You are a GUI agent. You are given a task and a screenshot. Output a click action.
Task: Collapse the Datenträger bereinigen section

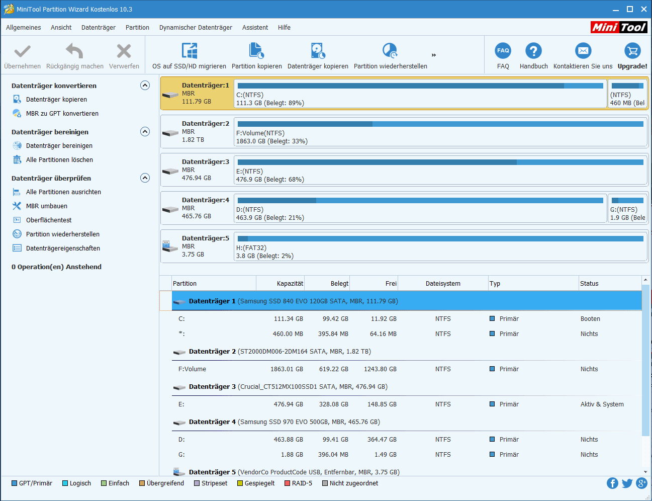pyautogui.click(x=145, y=132)
